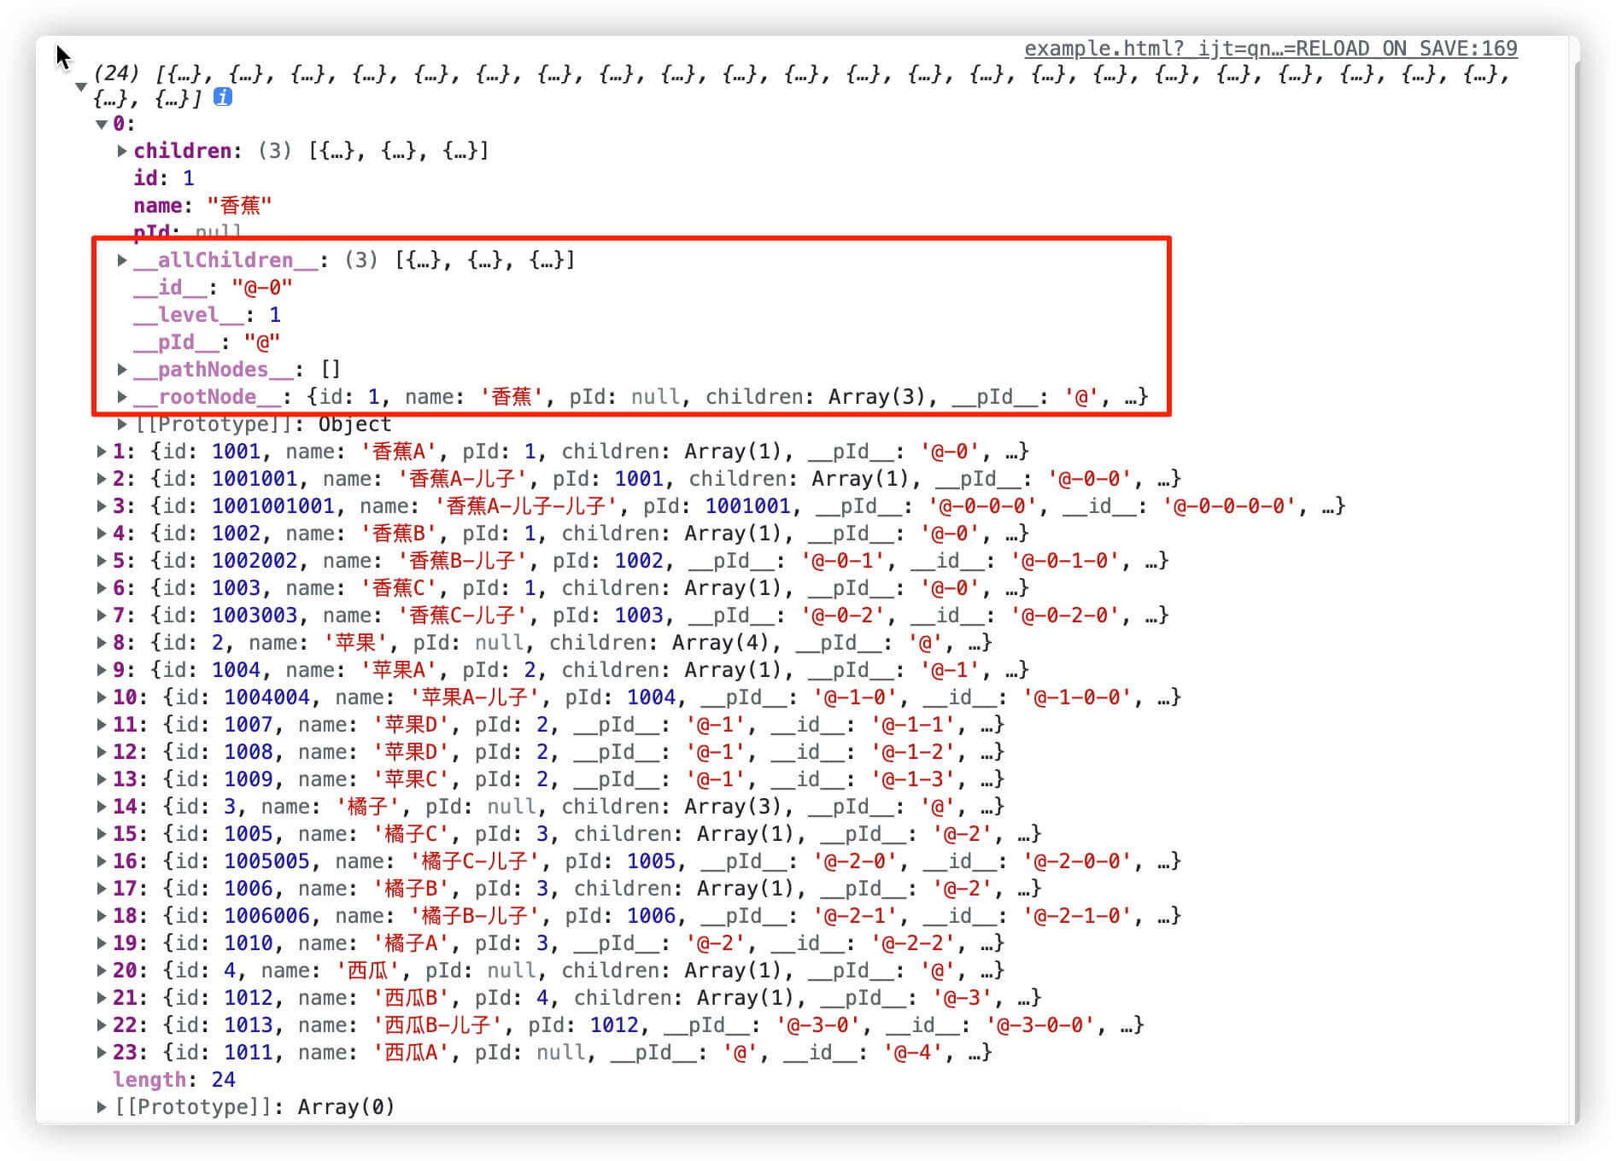Image resolution: width=1616 pixels, height=1161 pixels.
Task: Click the __id__ value "@-0"
Action: pyautogui.click(x=261, y=288)
